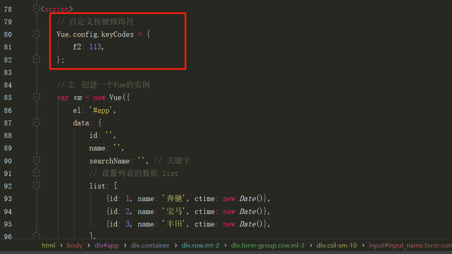Screen dimensions: 452x254
Task: Select html in the breadcrumb bar
Action: [48, 245]
